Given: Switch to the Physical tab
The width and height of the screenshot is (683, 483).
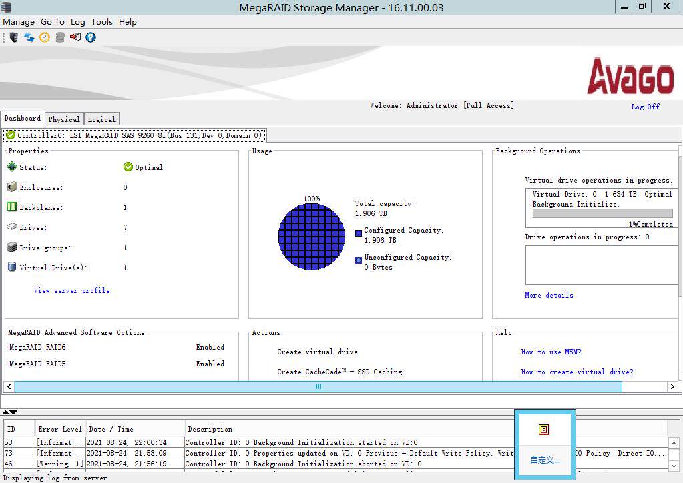Looking at the screenshot, I should pos(64,119).
